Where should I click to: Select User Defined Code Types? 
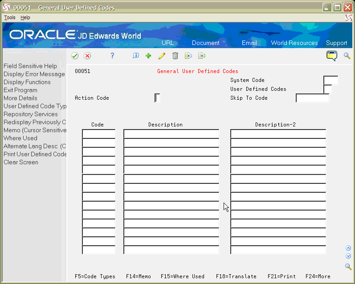pyautogui.click(x=35, y=106)
